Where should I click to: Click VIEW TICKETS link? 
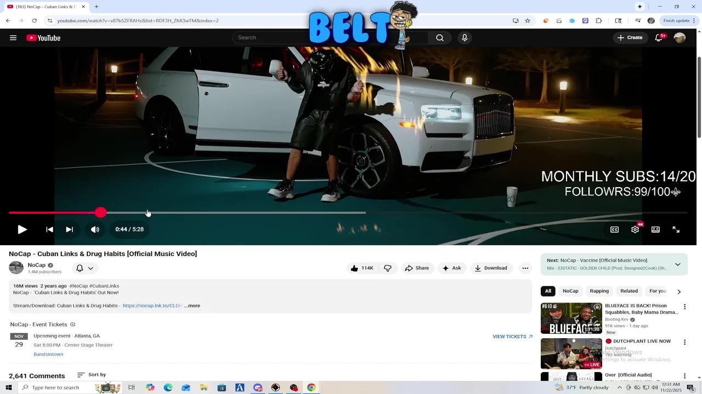pyautogui.click(x=512, y=337)
